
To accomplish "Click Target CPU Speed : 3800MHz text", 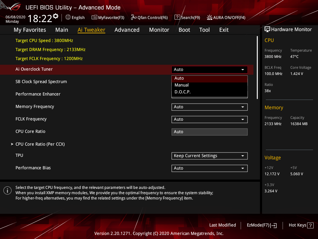I will pyautogui.click(x=44, y=40).
